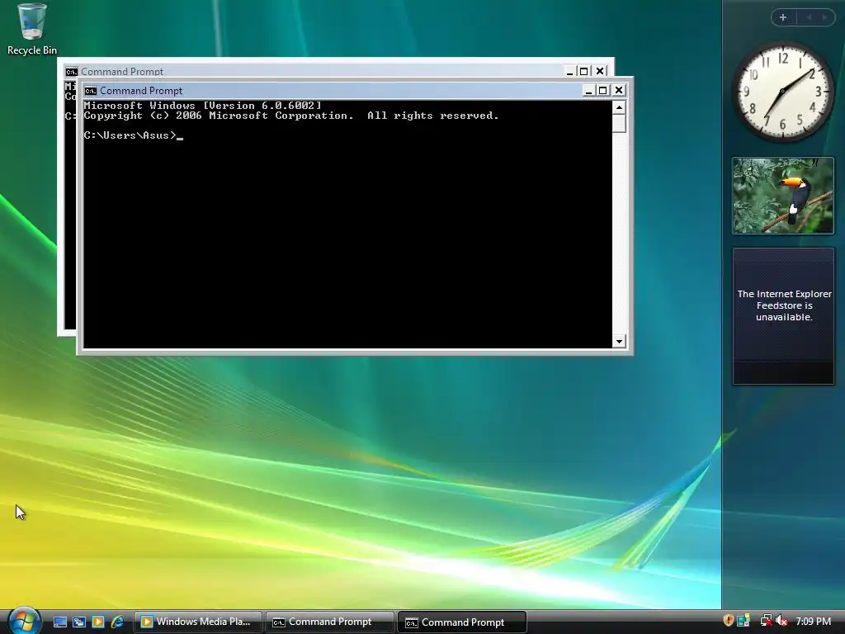The width and height of the screenshot is (845, 634).
Task: Open the Windows Start orb
Action: tap(24, 621)
